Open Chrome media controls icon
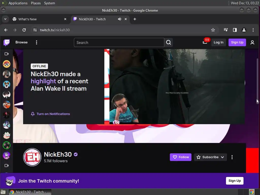The width and height of the screenshot is (260, 195). pos(226,30)
